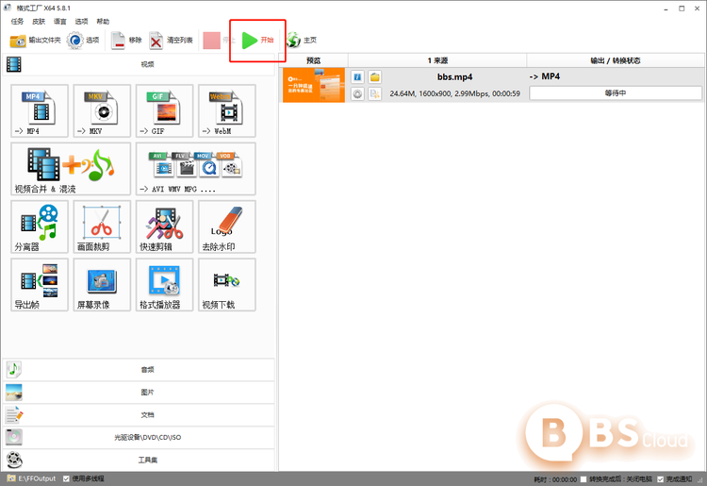Click 清空列表 to clear the list
This screenshot has height=486, width=707.
pyautogui.click(x=171, y=41)
